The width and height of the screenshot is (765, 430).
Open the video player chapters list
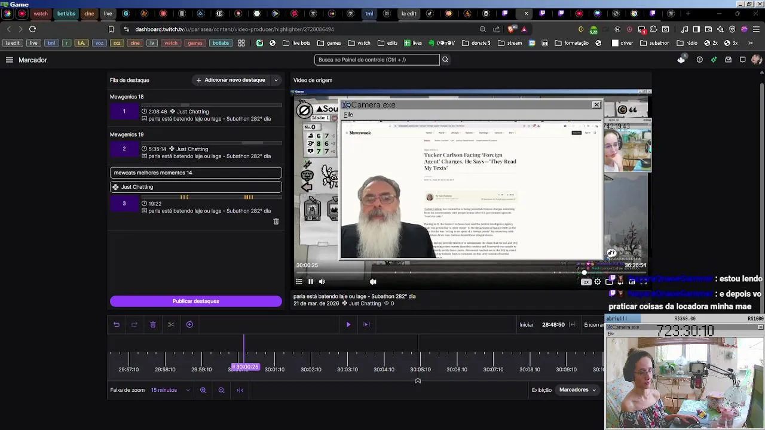299,282
